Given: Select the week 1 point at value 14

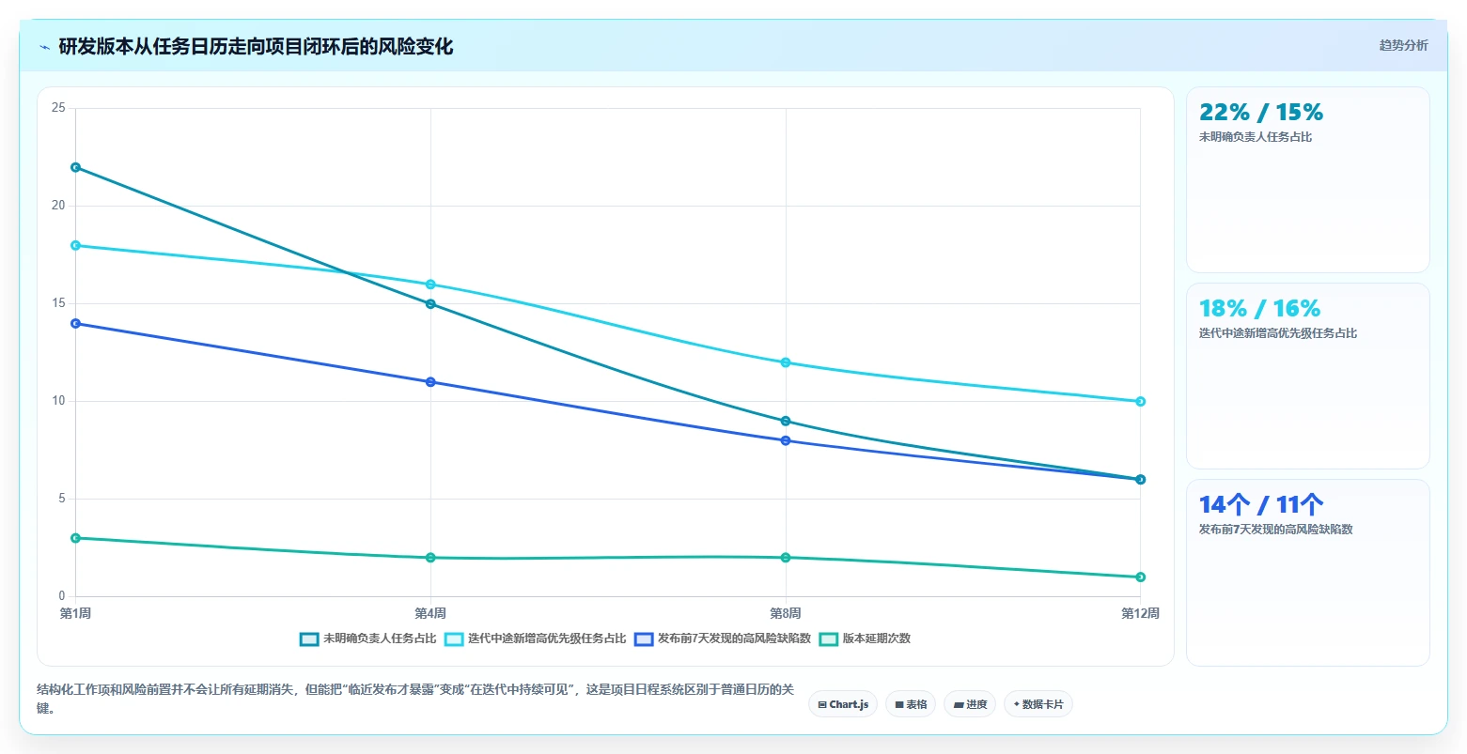Looking at the screenshot, I should tap(75, 323).
